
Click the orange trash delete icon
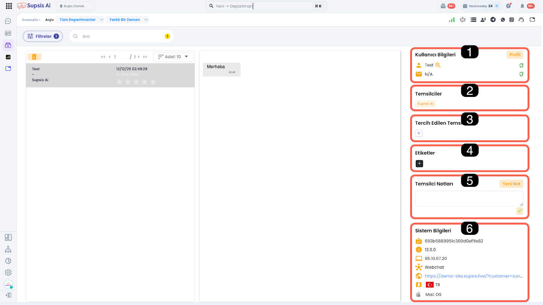pos(34,57)
